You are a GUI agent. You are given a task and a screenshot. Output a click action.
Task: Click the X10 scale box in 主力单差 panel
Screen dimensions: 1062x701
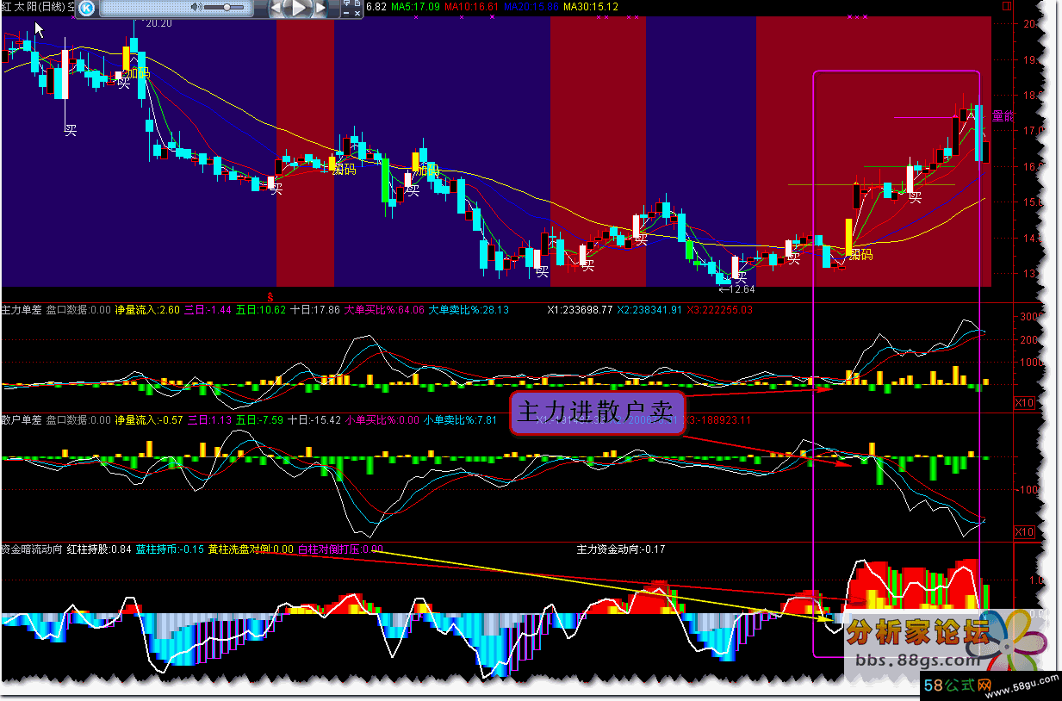1024,402
